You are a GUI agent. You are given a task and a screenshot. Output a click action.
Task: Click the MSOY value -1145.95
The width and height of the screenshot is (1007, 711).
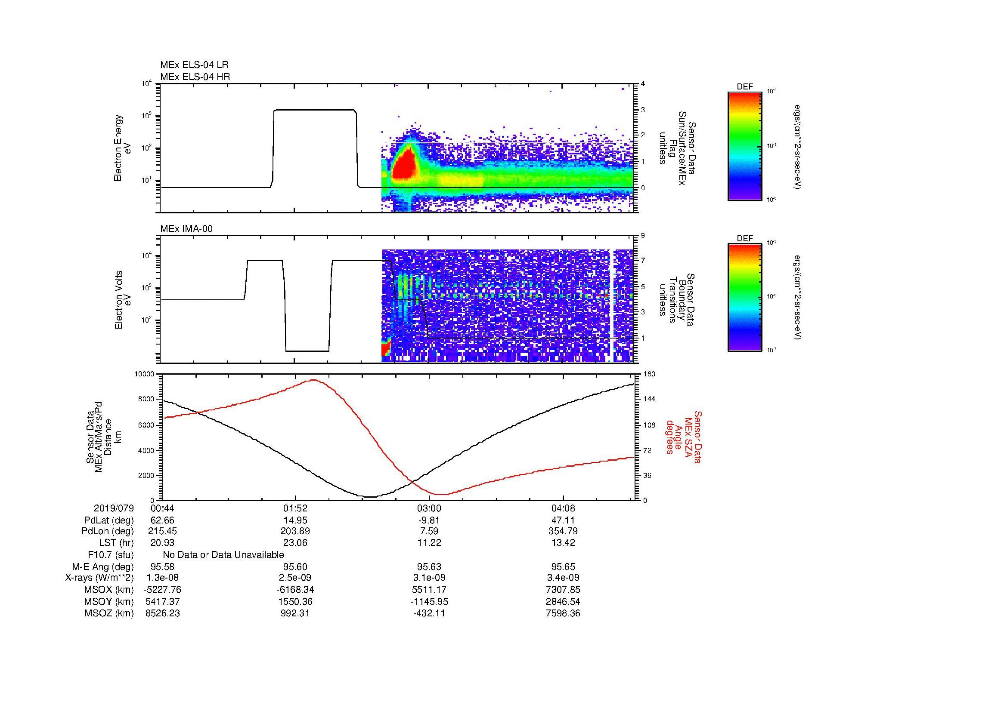tap(429, 601)
